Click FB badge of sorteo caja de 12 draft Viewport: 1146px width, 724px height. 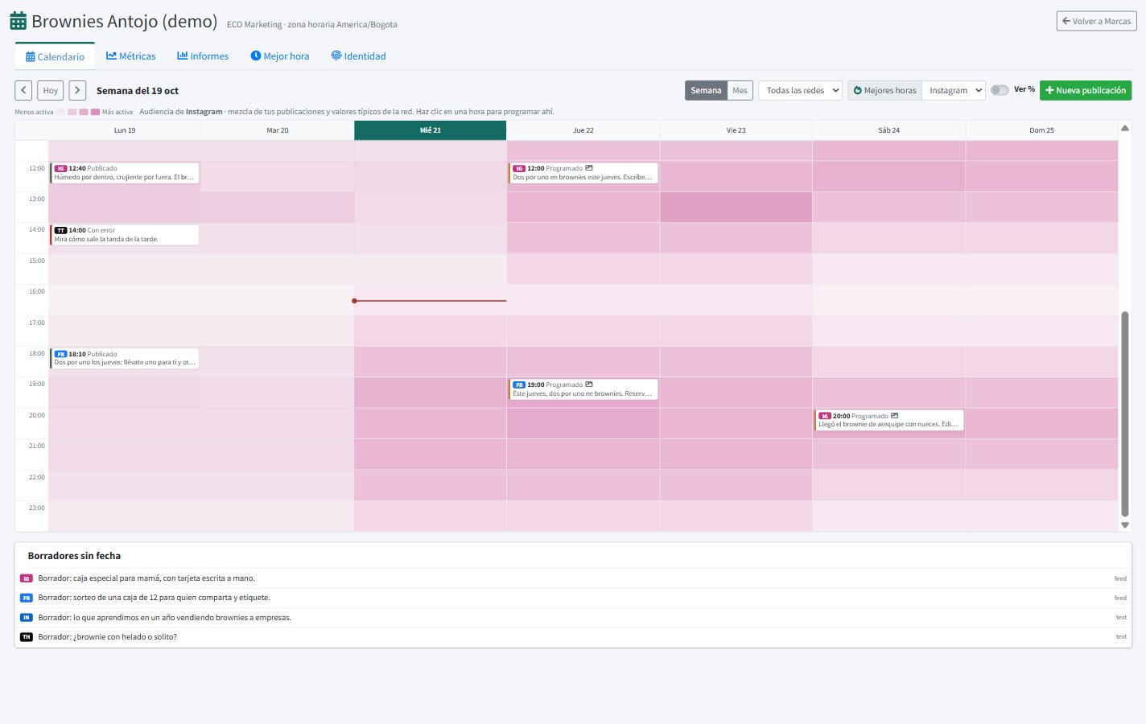[27, 598]
